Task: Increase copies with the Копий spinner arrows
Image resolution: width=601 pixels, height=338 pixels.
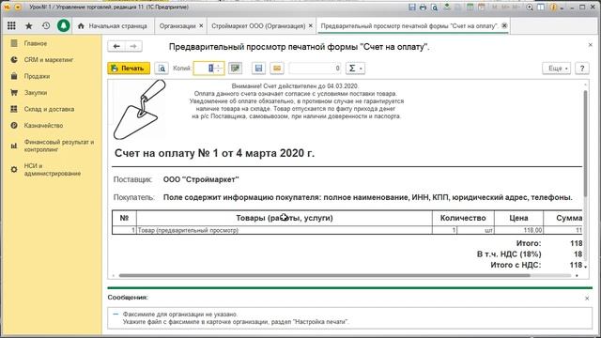Action: tap(218, 69)
